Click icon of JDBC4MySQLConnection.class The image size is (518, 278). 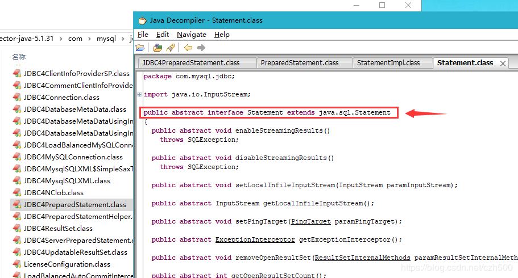point(17,157)
